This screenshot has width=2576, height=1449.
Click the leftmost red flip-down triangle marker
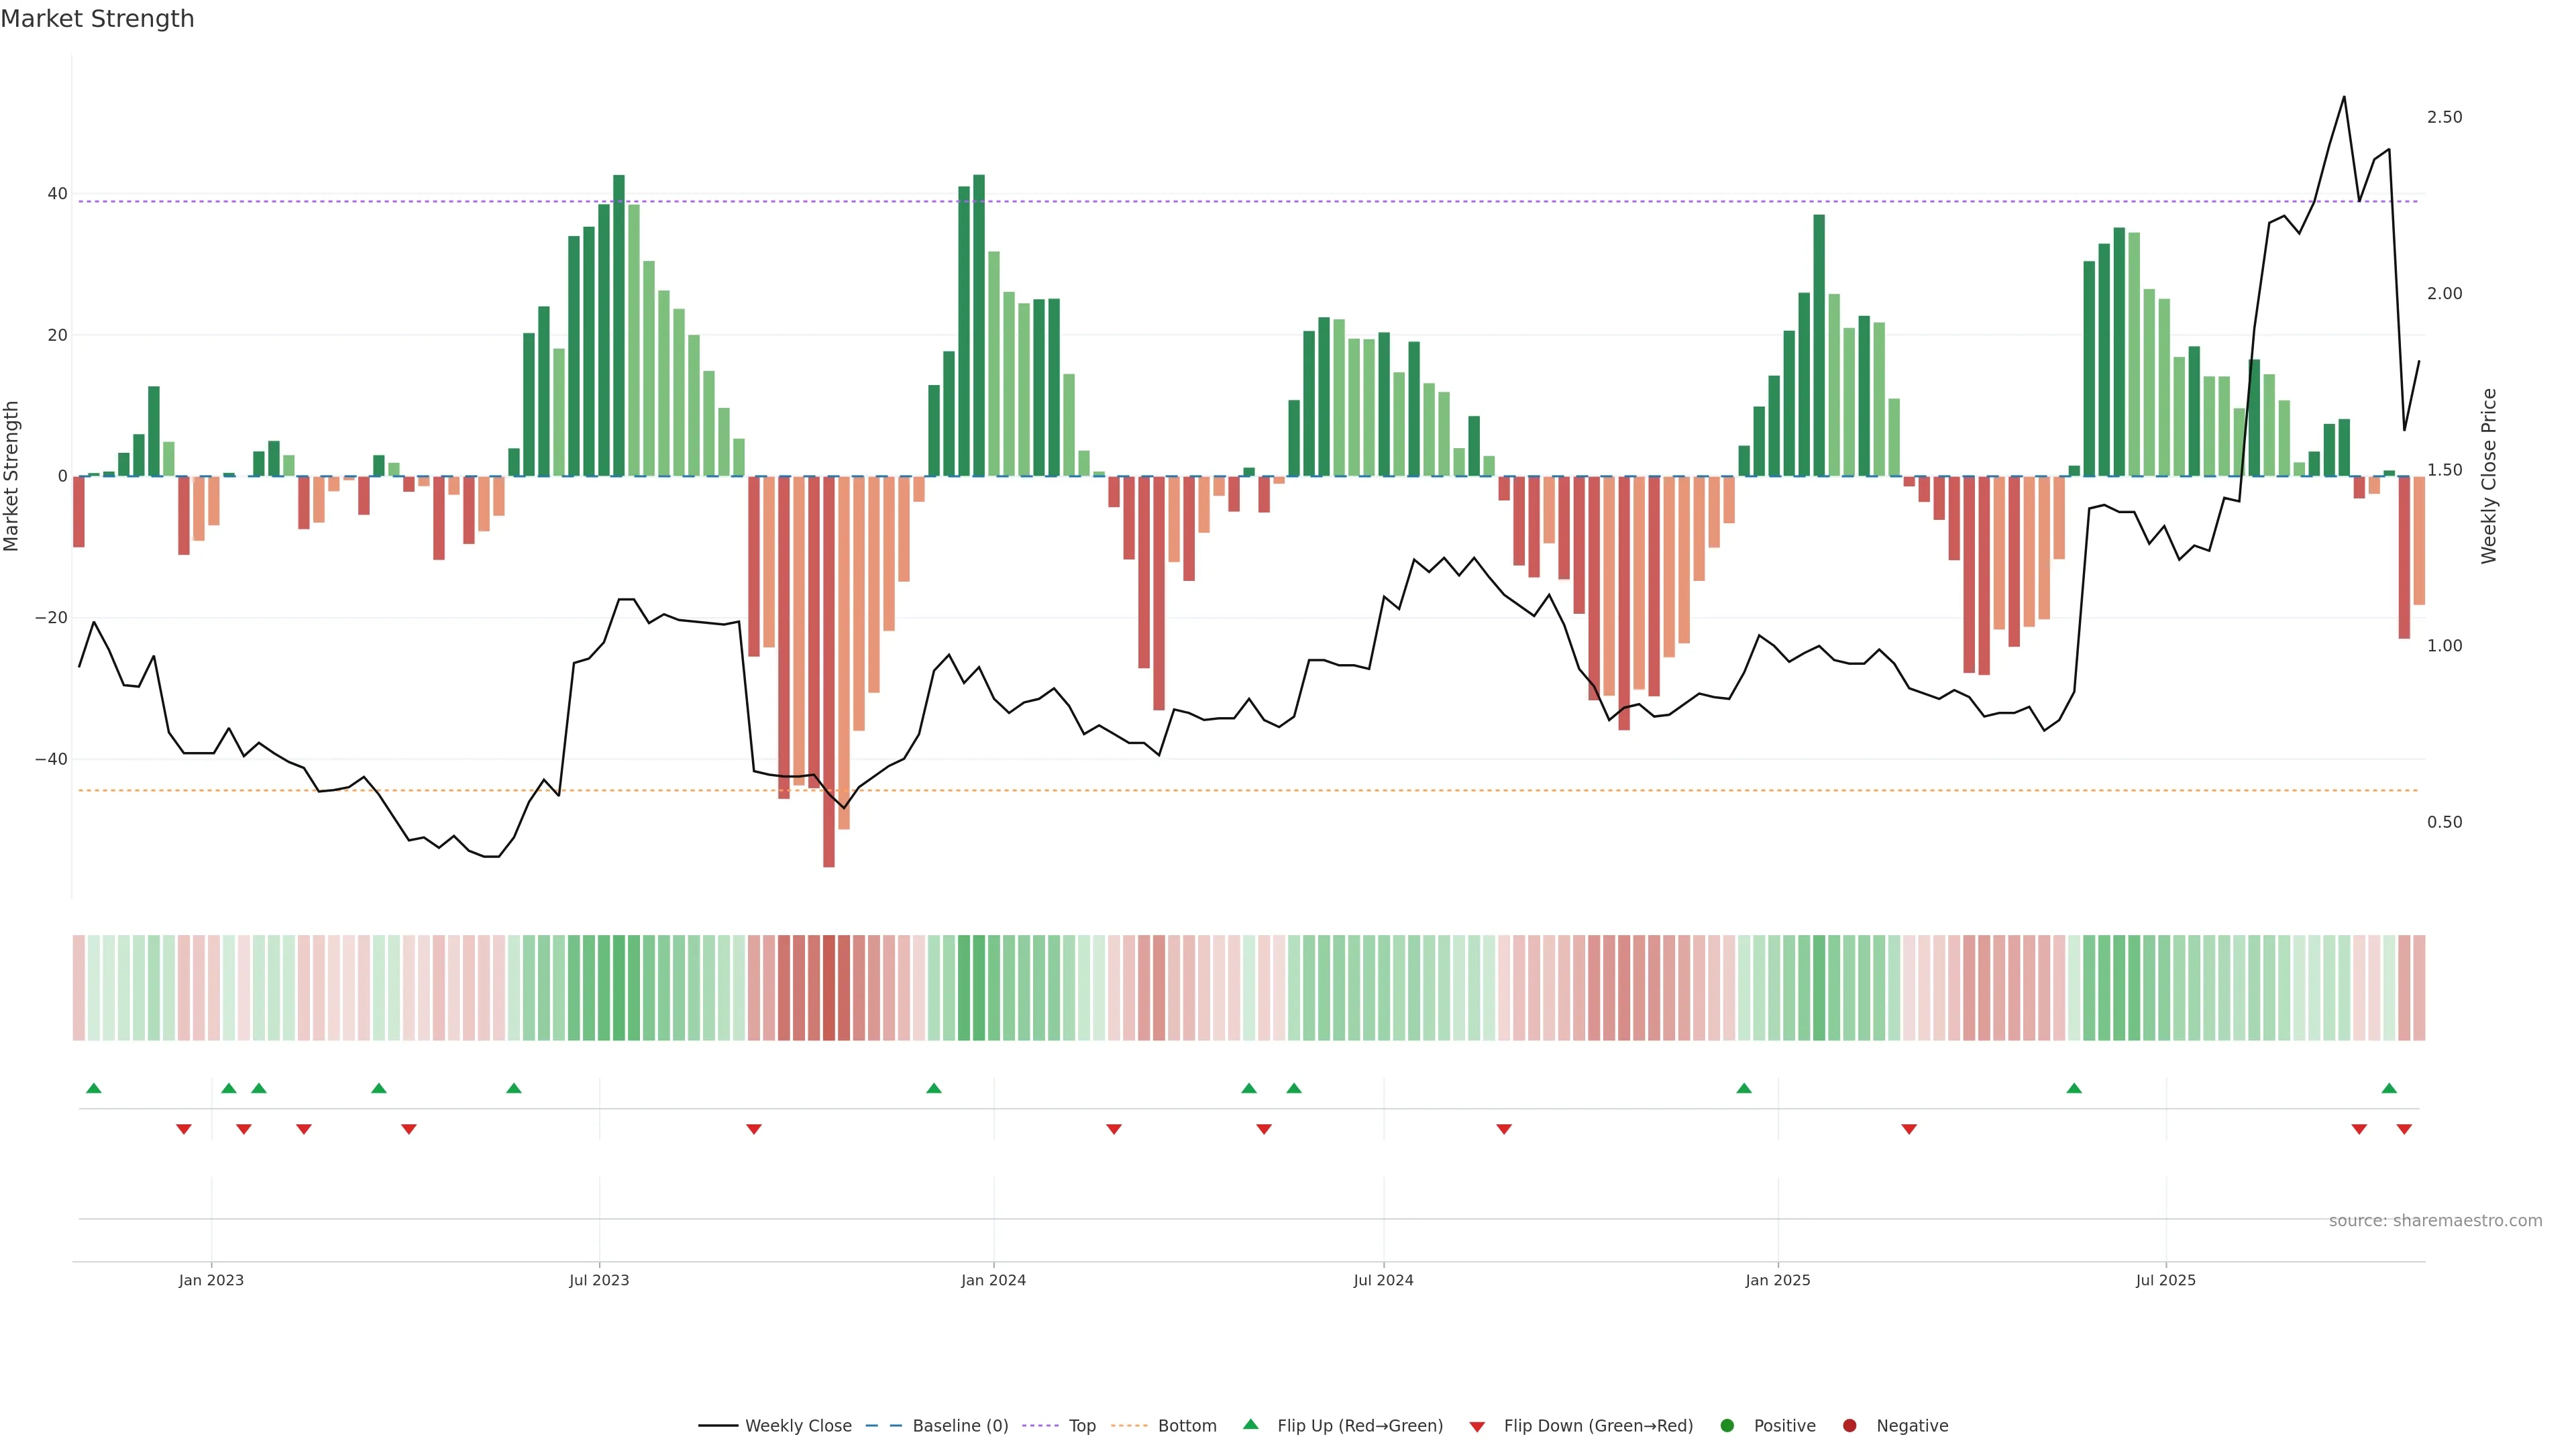(x=184, y=1129)
